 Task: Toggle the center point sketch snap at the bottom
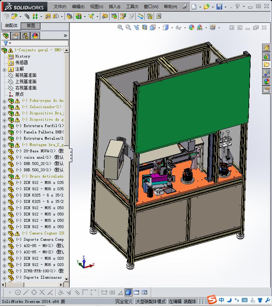click(x=18, y=292)
